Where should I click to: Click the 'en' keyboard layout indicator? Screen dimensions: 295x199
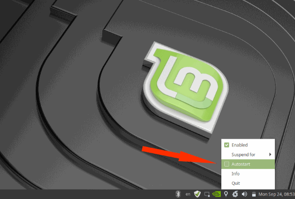[x=188, y=194]
